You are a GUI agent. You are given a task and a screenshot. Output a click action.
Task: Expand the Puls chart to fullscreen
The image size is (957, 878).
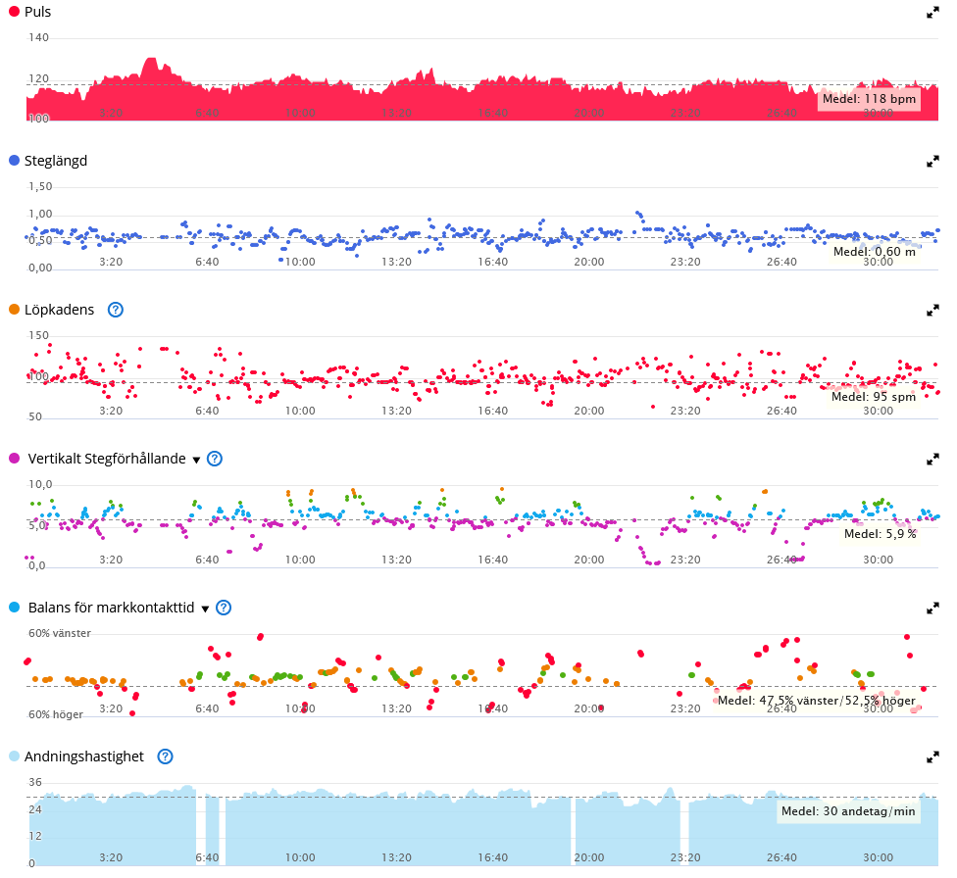(x=932, y=12)
